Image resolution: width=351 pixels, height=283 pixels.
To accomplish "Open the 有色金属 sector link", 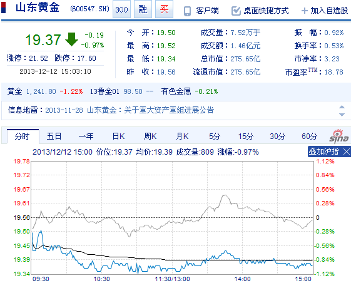I will pos(176,91).
